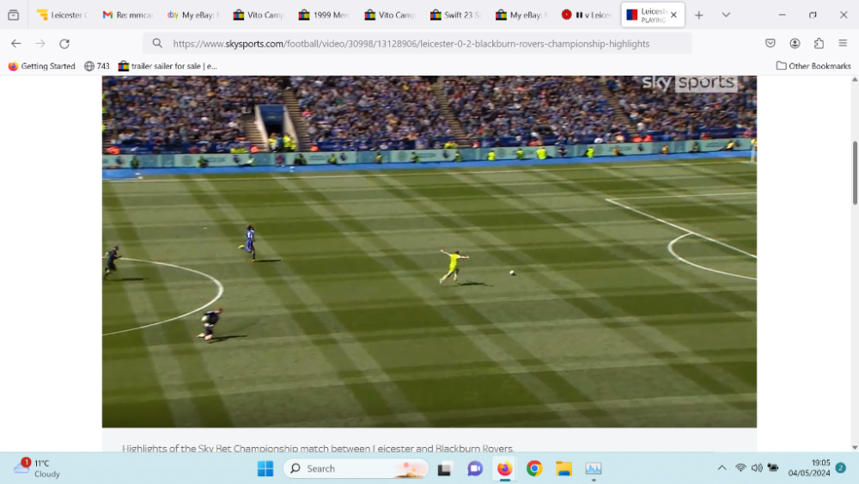This screenshot has height=484, width=859.
Task: Click the browser back arrow
Action: click(15, 43)
